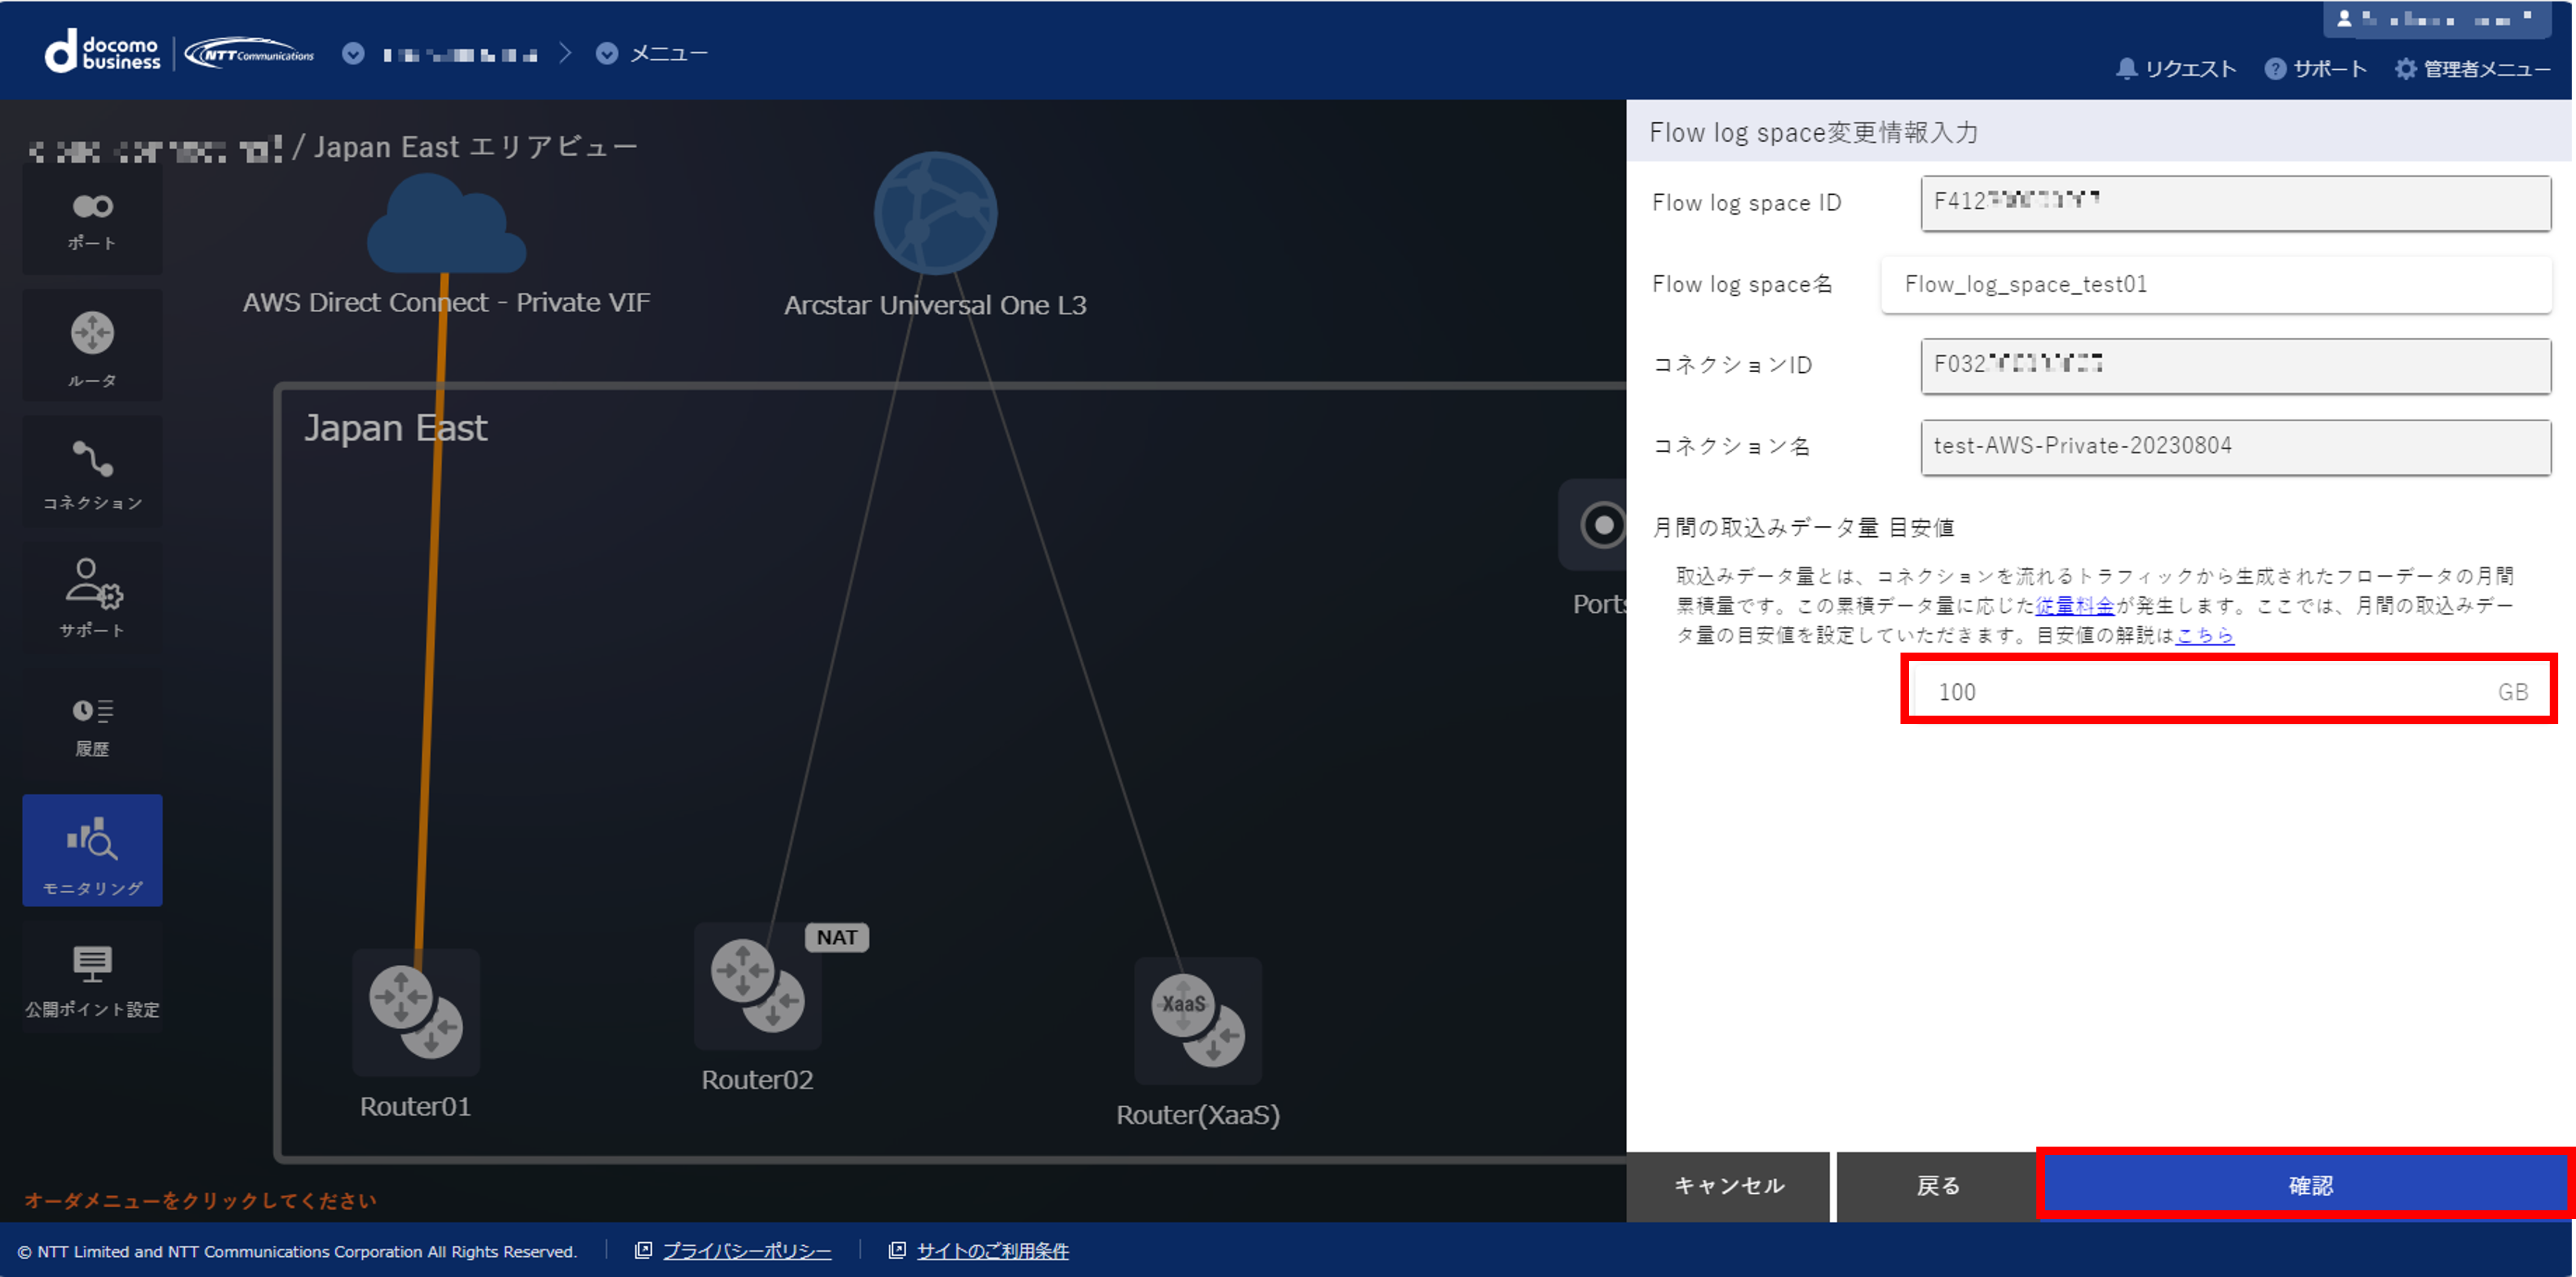Open the 従量料金 link
Viewport: 2576px width, 1277px height.
point(2074,605)
